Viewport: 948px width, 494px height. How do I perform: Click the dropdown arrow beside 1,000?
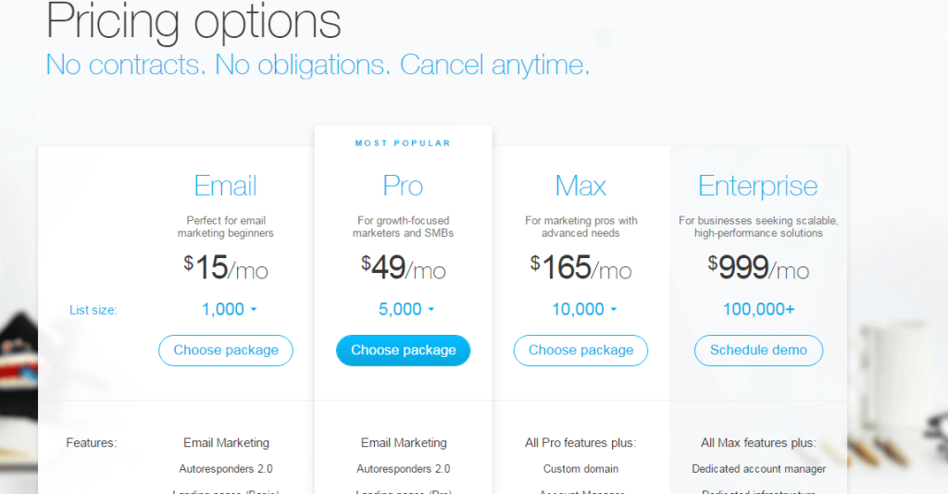254,309
